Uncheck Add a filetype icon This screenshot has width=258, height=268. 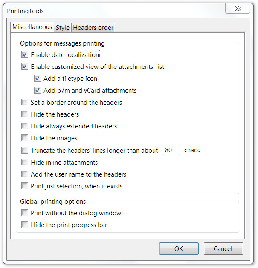38,78
